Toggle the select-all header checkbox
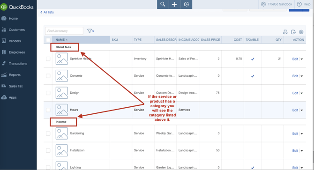This screenshot has width=314, height=170. point(48,40)
